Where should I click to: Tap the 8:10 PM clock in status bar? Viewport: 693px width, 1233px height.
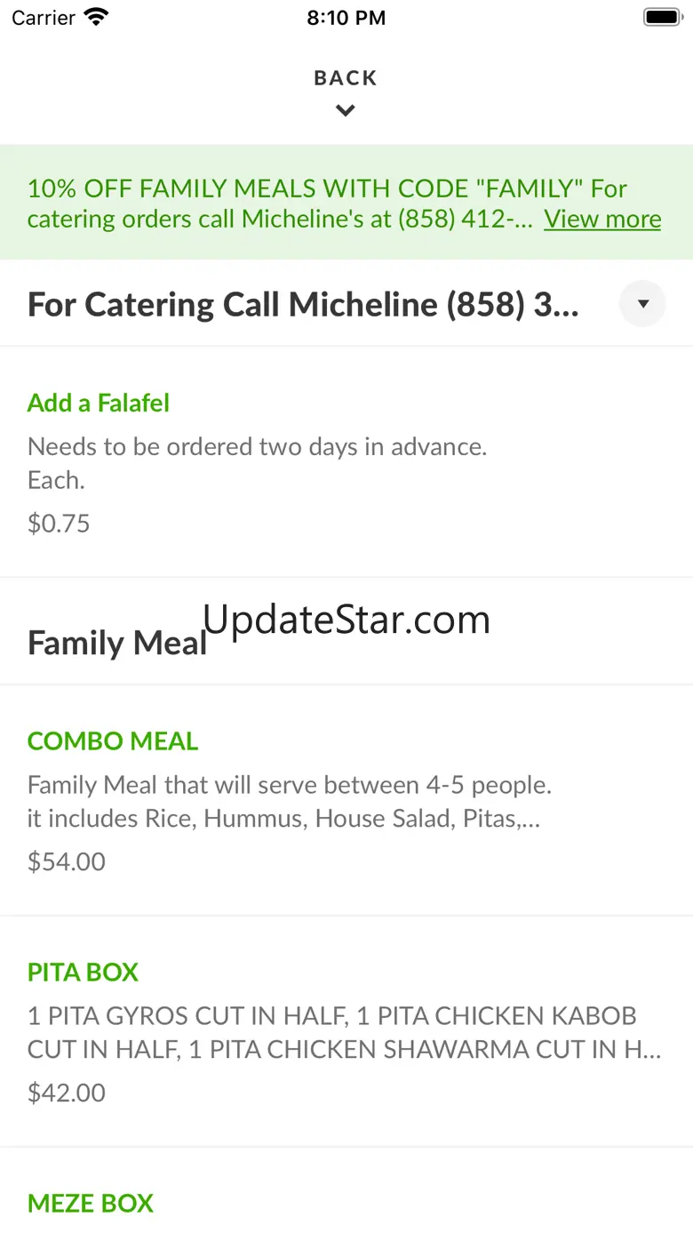(x=346, y=18)
